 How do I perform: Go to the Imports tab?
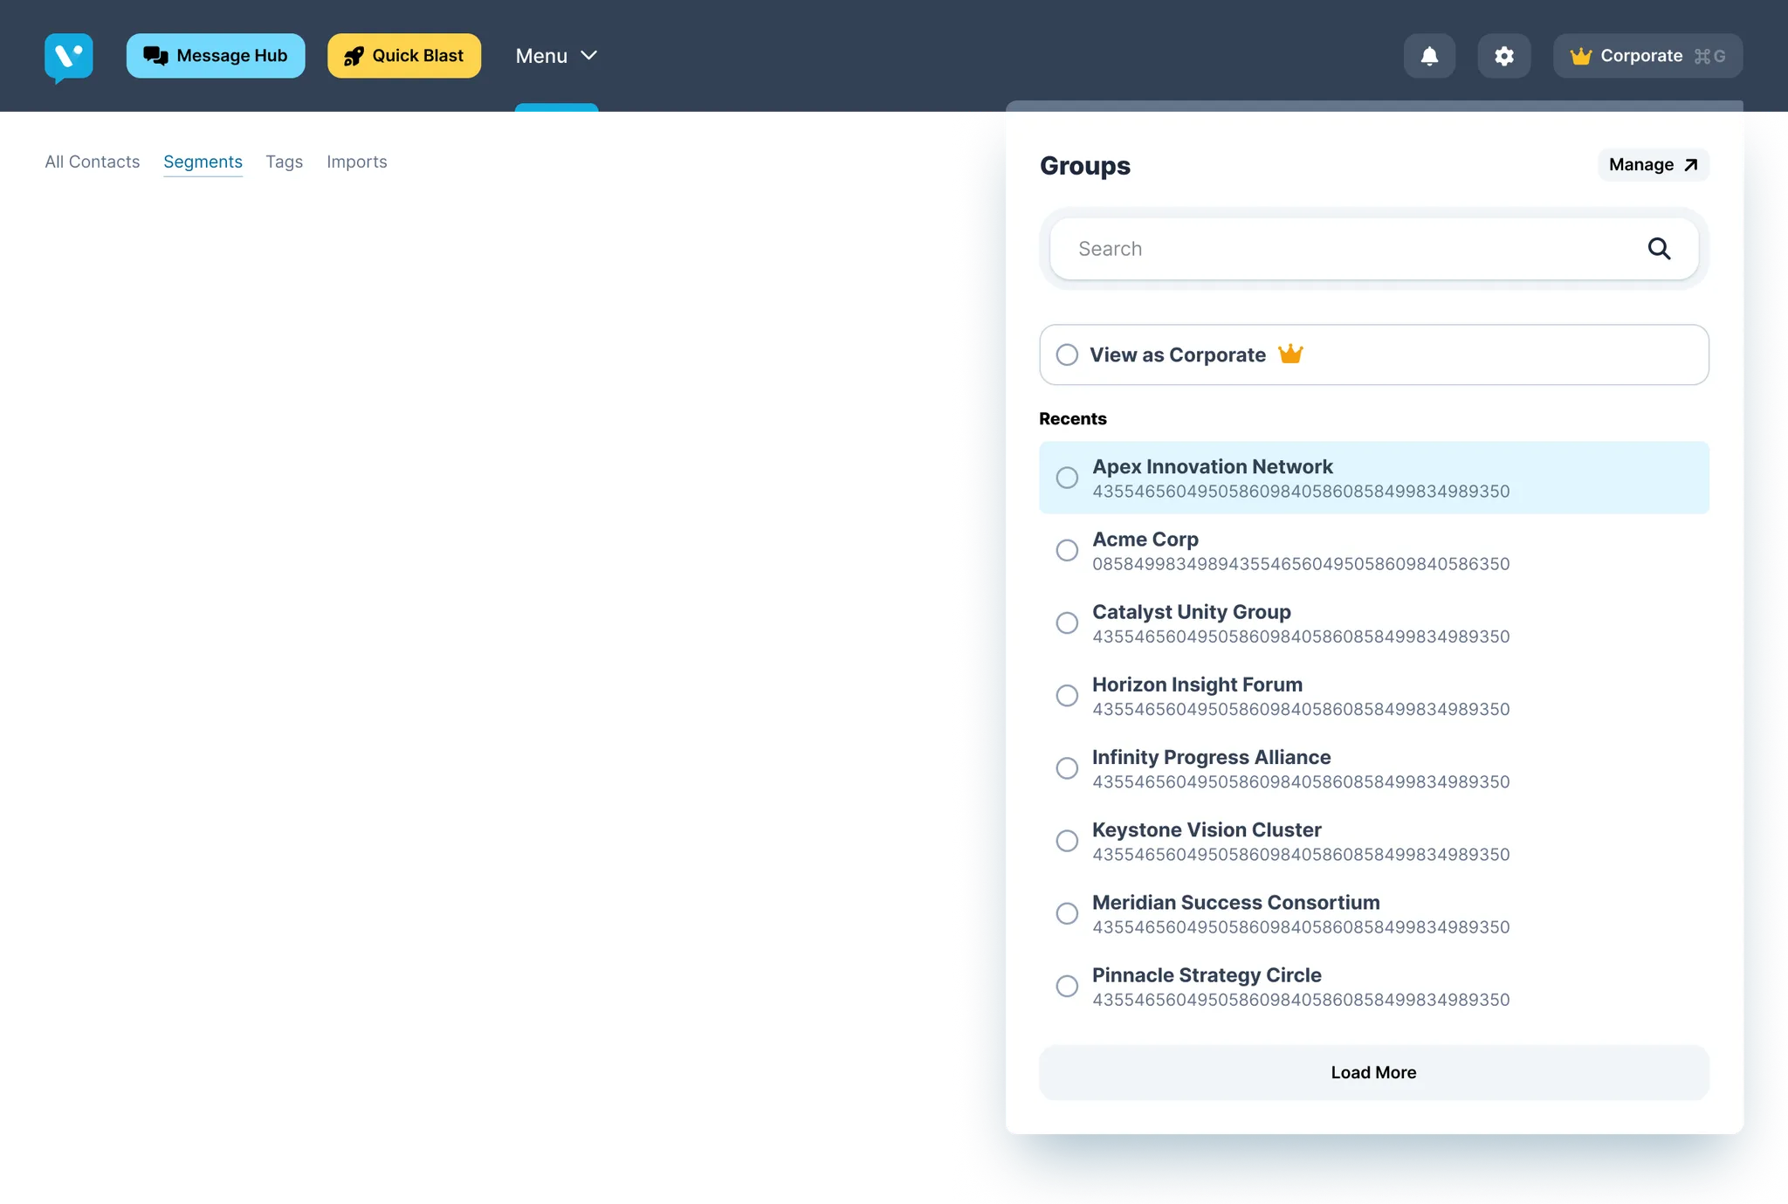[x=356, y=162]
